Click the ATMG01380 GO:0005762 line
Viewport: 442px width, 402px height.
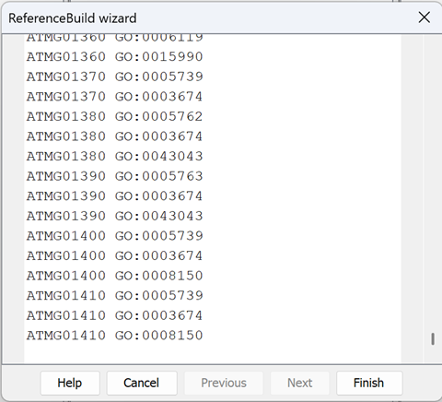click(114, 116)
